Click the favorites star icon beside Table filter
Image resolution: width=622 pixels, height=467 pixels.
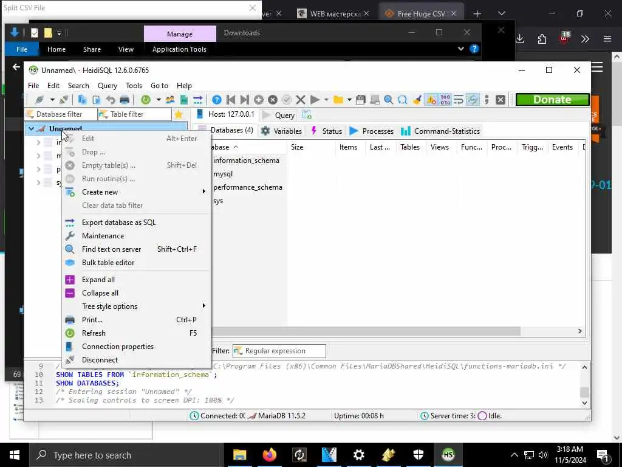[x=179, y=114]
